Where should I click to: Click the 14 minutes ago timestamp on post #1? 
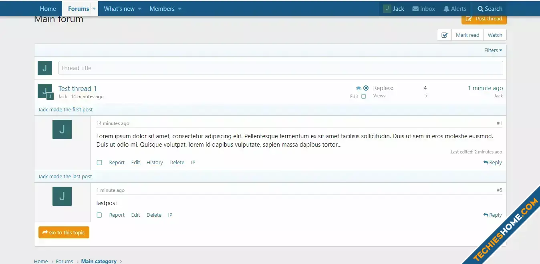[113, 123]
